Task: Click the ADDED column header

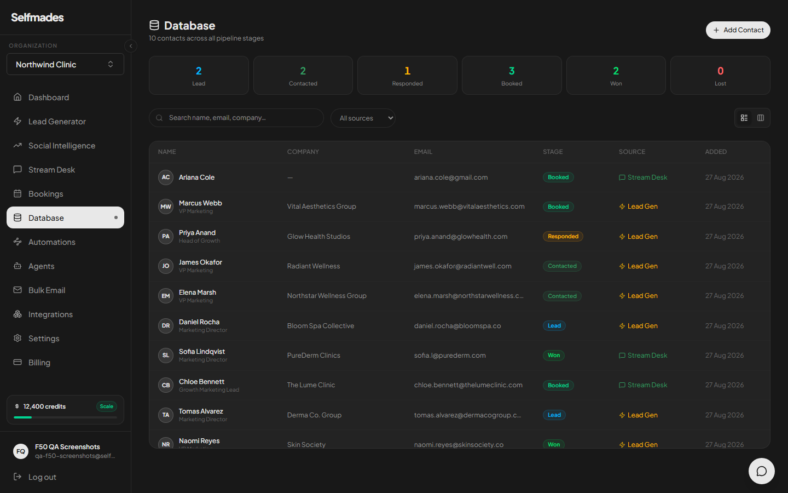Action: tap(716, 152)
